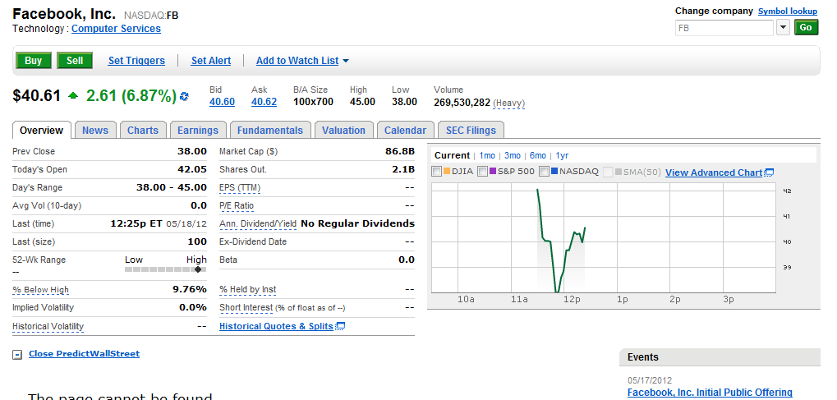Image resolution: width=837 pixels, height=400 pixels.
Task: Open the symbol dropdown arrow next to FB field
Action: coord(783,28)
